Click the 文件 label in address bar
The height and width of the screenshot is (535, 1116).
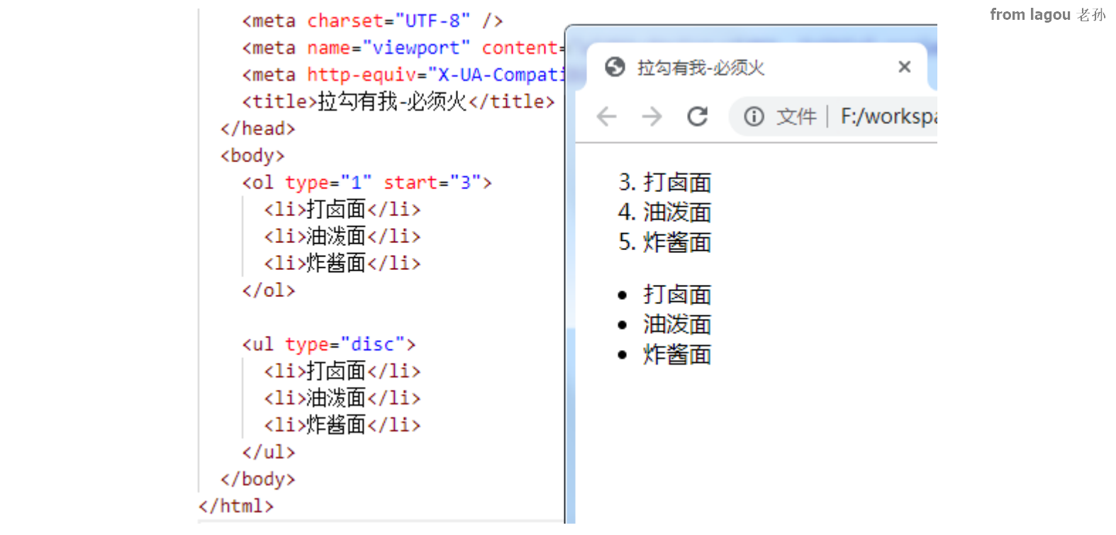point(796,116)
